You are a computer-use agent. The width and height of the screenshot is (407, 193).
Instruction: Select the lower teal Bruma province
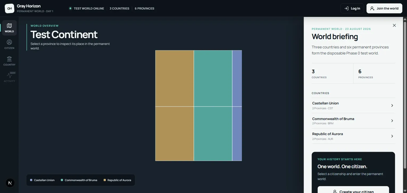click(x=213, y=134)
